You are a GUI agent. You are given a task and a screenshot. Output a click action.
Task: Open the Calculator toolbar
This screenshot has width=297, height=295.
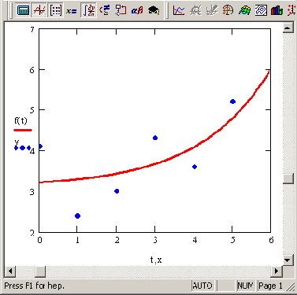click(x=23, y=10)
